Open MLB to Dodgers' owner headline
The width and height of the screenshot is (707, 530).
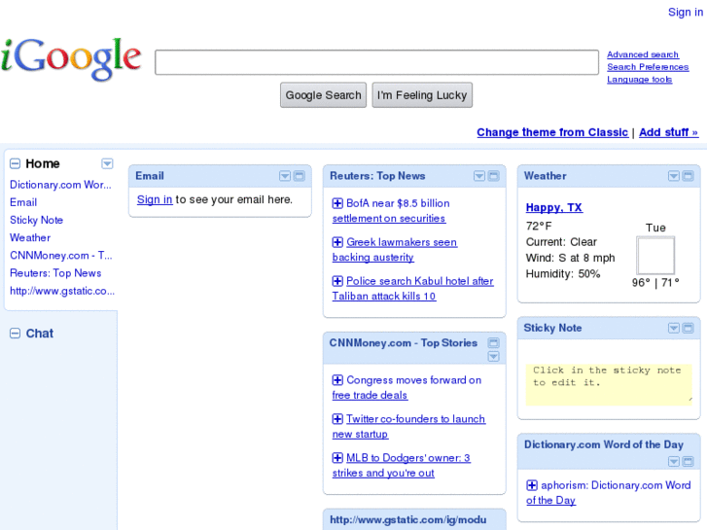point(402,465)
